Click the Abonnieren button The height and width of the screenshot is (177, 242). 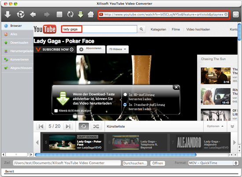coord(91,49)
